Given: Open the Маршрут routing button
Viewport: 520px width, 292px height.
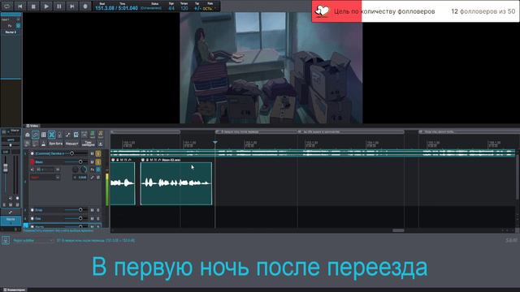Looking at the screenshot, I should point(72,144).
